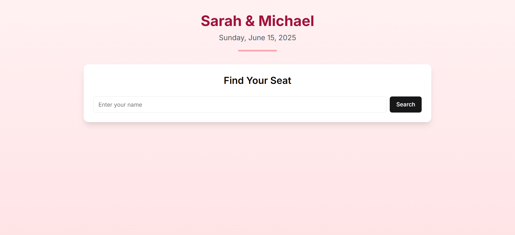This screenshot has width=515, height=235.
Task: Click the word "June" in the date
Action: tap(257, 38)
